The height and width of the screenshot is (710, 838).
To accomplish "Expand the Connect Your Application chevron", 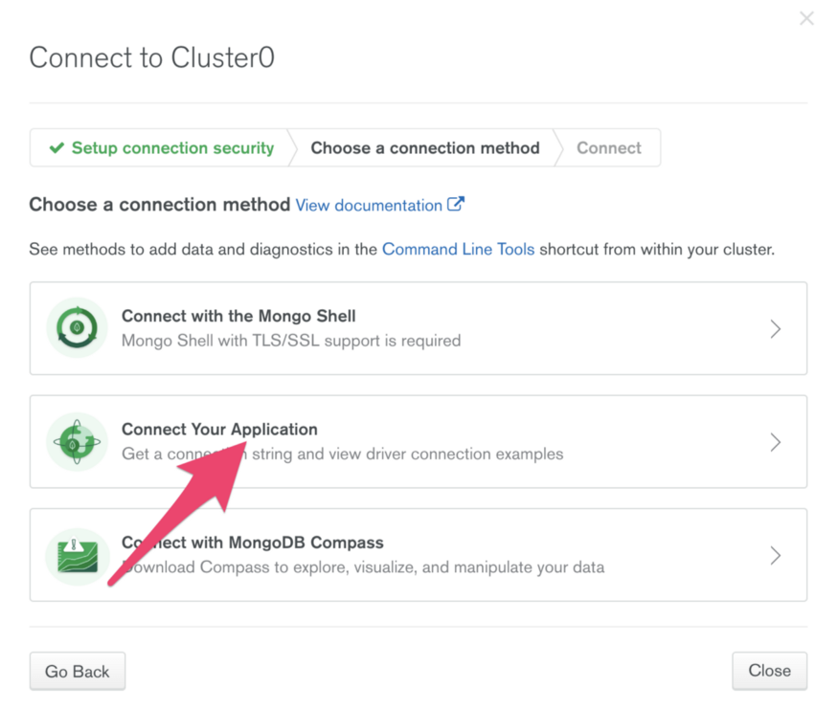I will [x=776, y=442].
